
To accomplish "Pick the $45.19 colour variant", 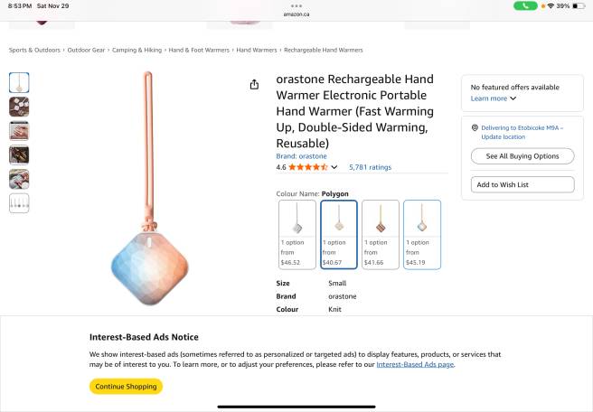I will (422, 235).
